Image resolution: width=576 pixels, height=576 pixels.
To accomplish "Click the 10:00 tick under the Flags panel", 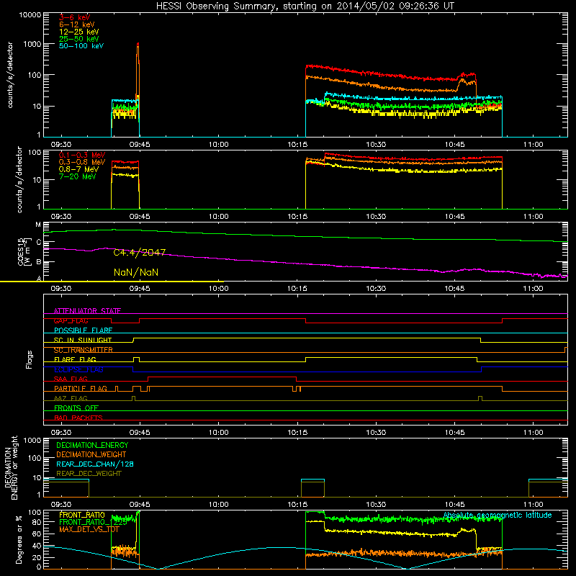I will [x=219, y=433].
